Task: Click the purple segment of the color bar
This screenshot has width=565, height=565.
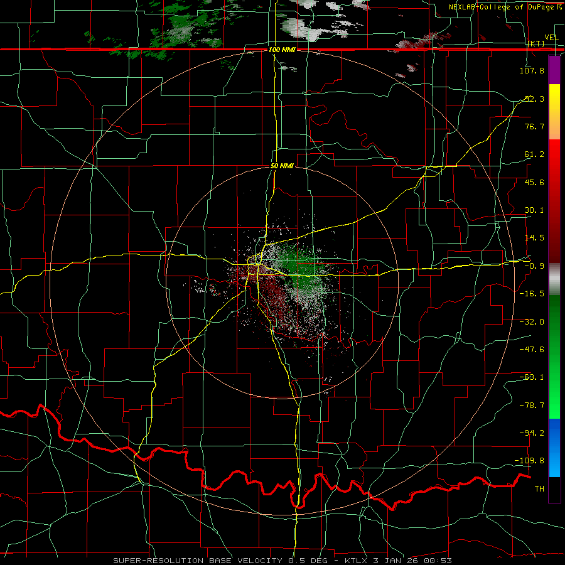Action: [554, 70]
